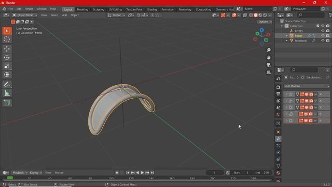Open the Material properties tab
The image size is (332, 187).
point(278,173)
